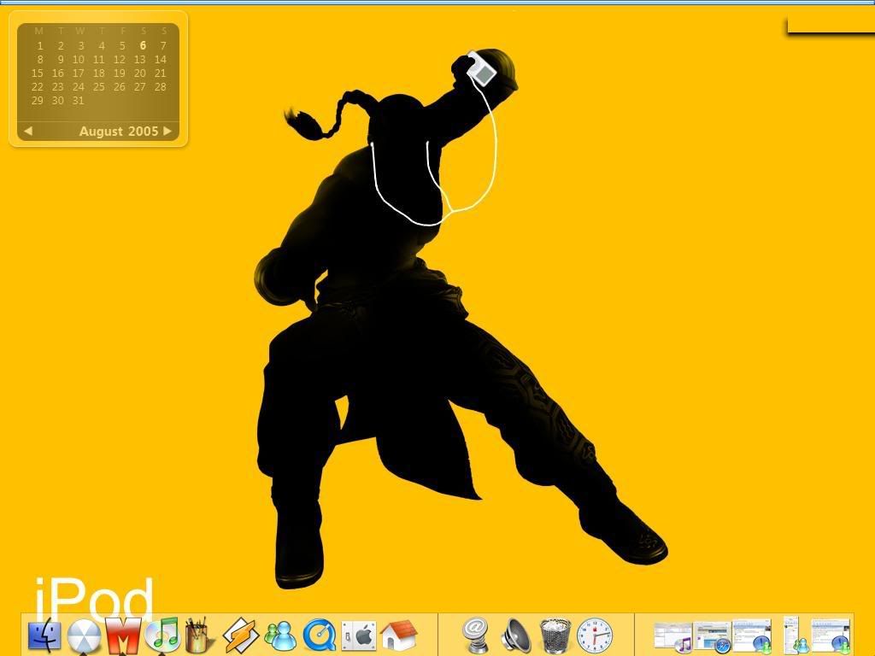Launch Winamp lightning bolt icon

click(x=240, y=635)
